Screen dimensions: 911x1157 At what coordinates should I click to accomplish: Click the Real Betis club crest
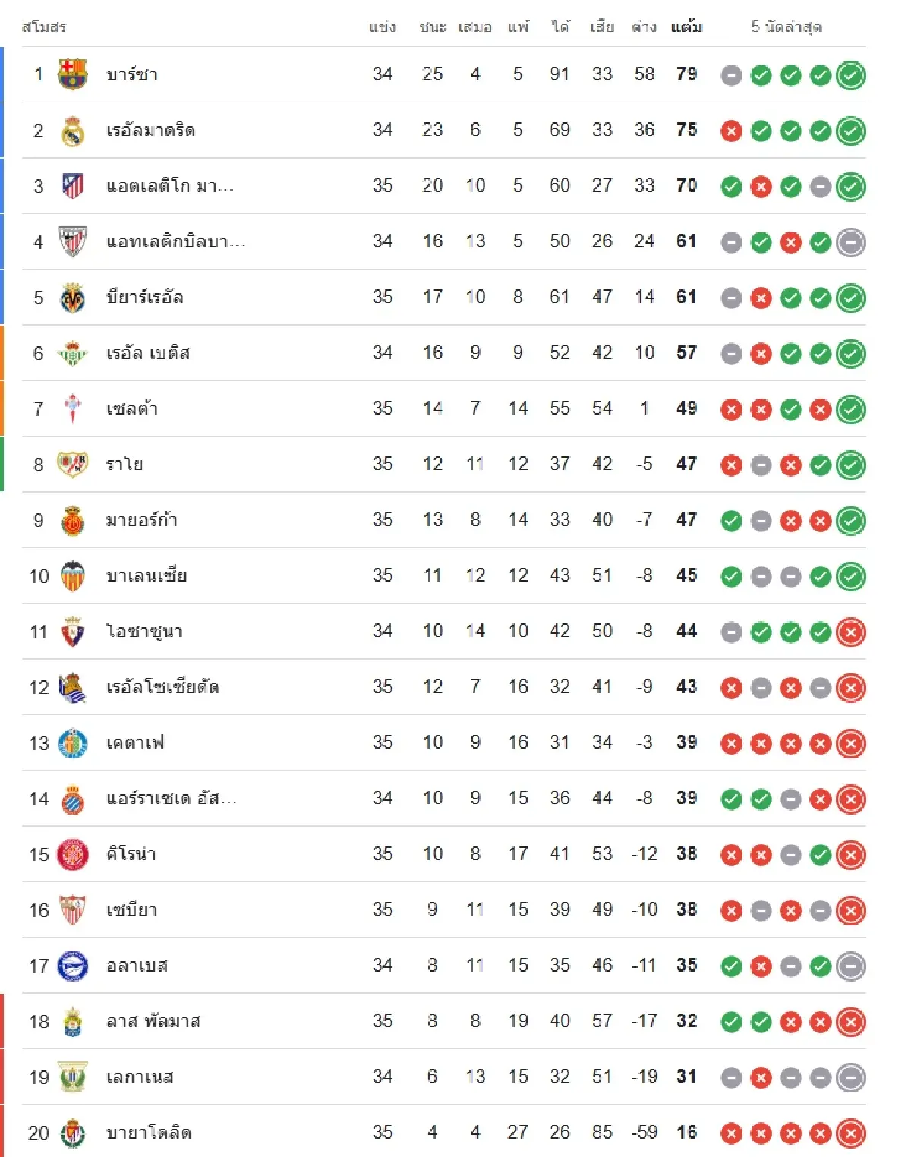click(73, 353)
